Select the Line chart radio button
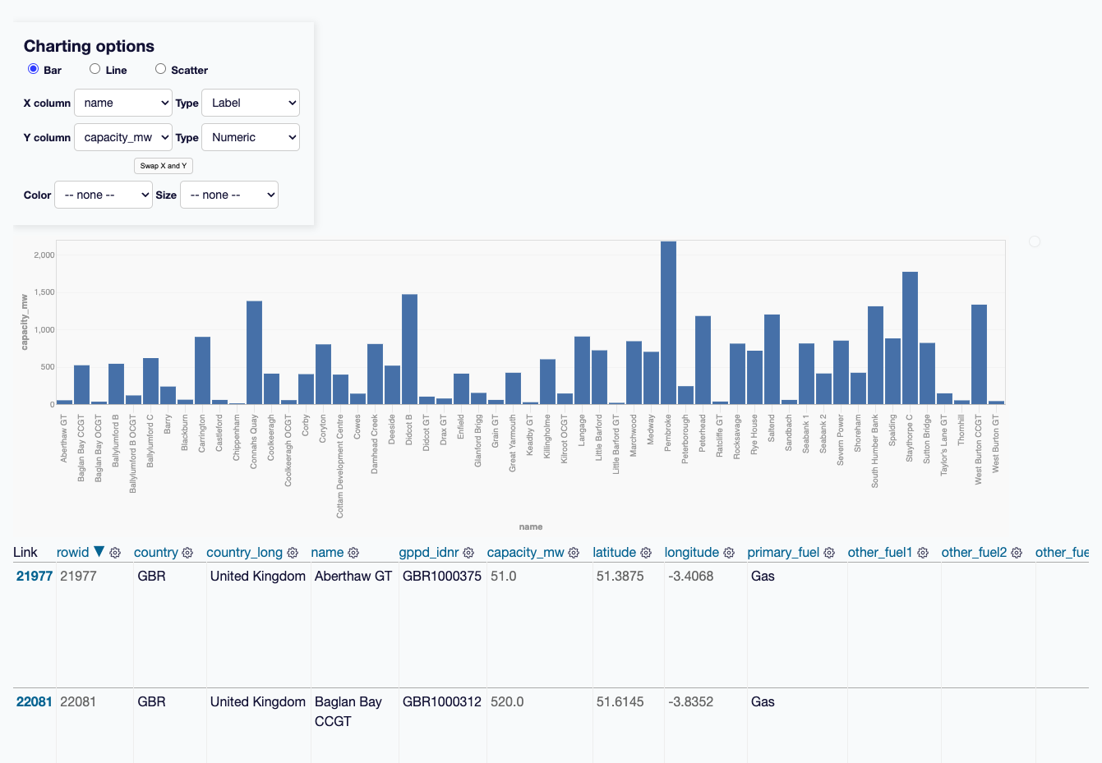This screenshot has height=763, width=1102. click(x=95, y=69)
